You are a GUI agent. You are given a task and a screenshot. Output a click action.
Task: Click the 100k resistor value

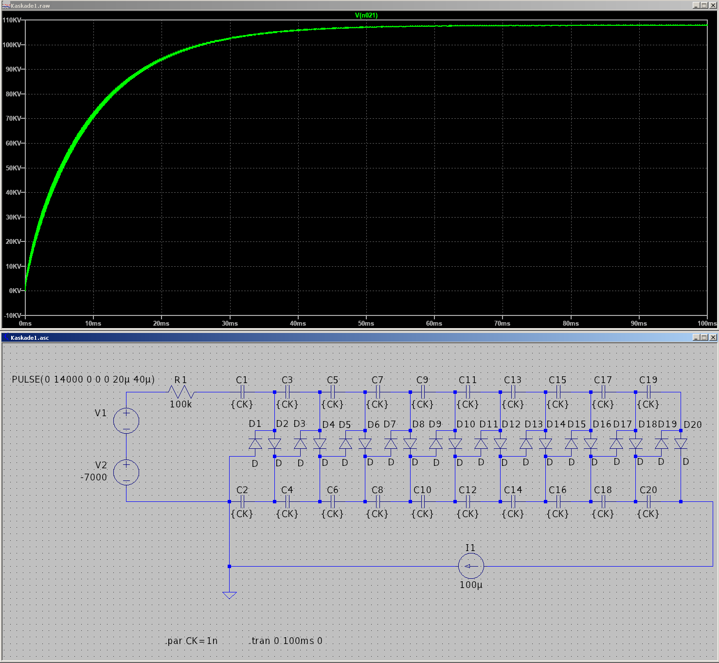point(180,404)
